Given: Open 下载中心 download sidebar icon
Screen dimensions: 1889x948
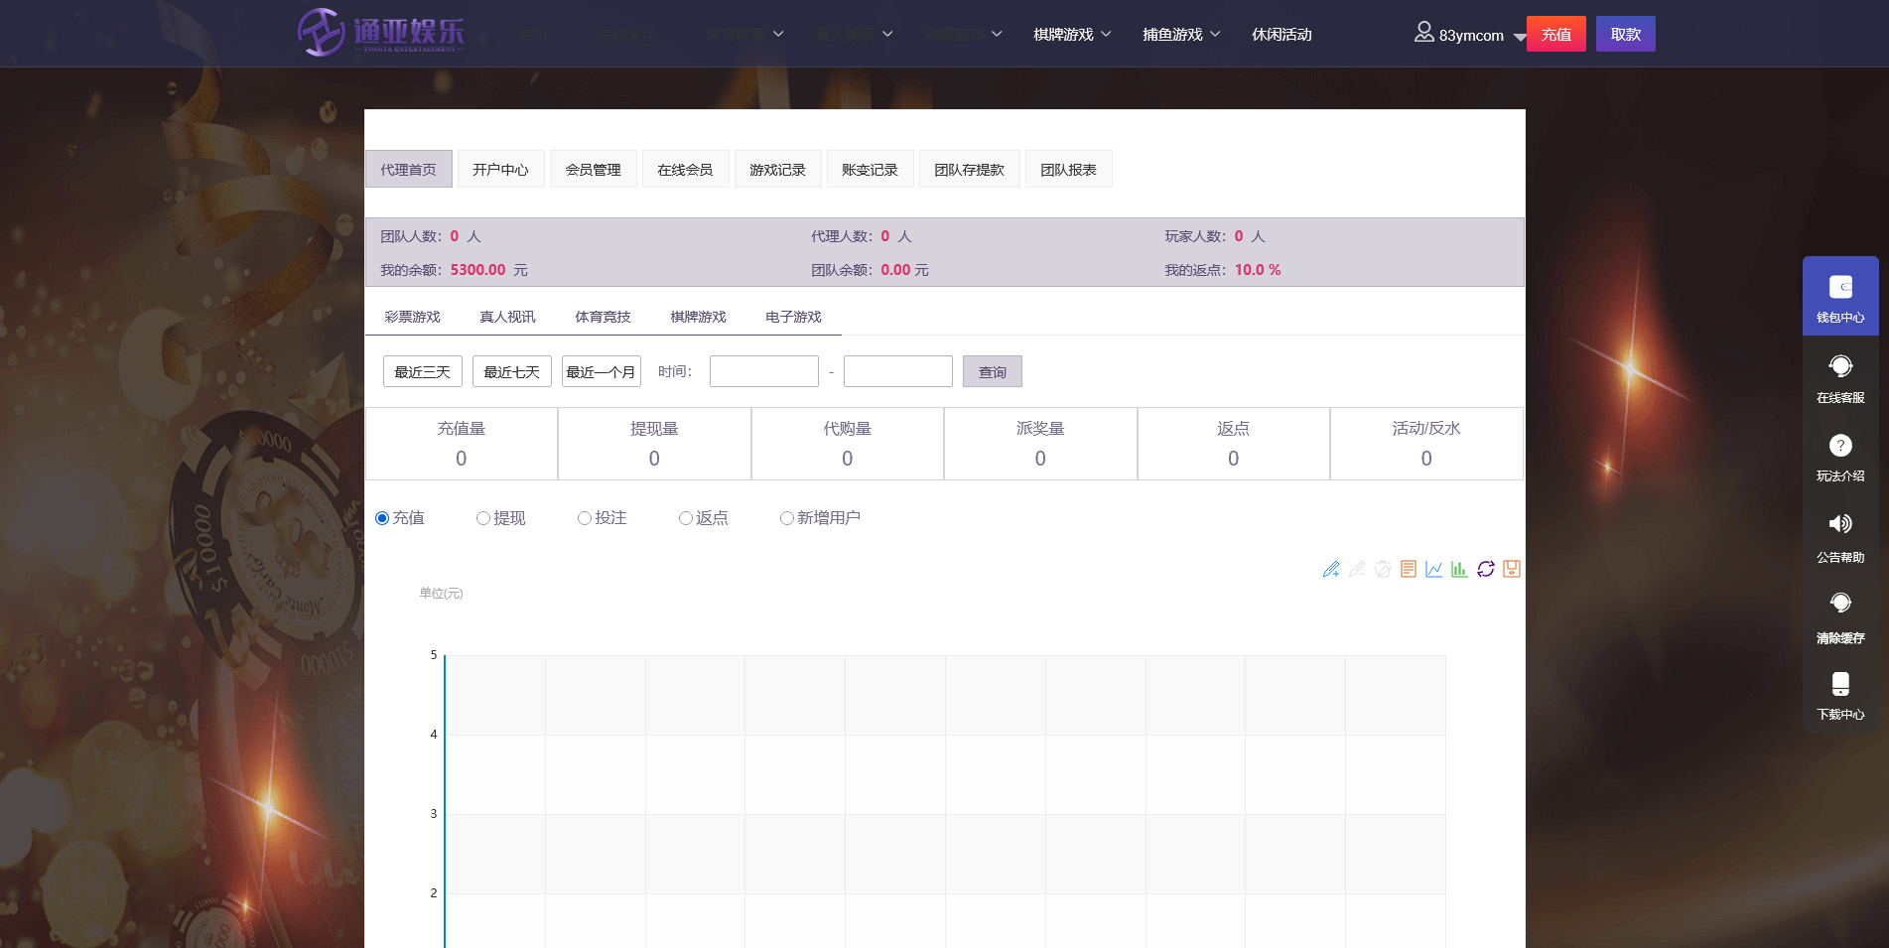Looking at the screenshot, I should pos(1839,695).
